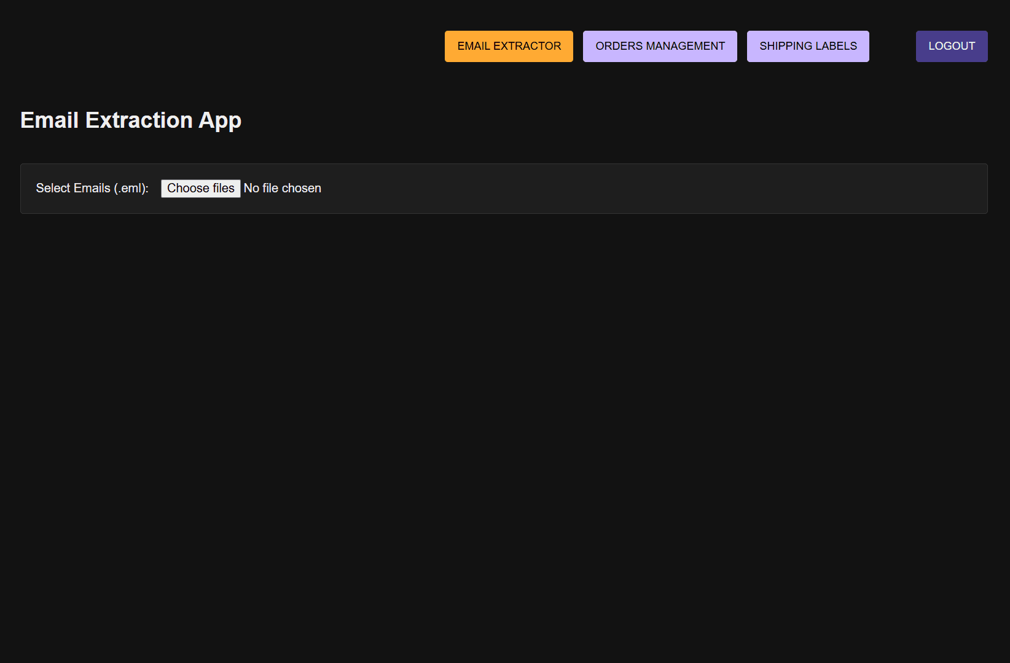The height and width of the screenshot is (663, 1010).
Task: Switch to Orders Management page
Action: pos(660,46)
